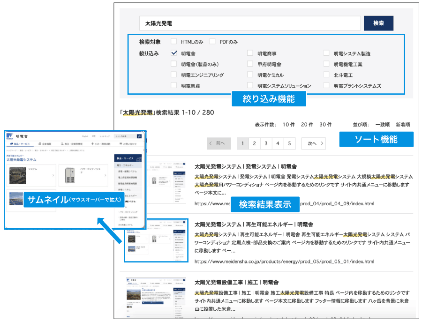Click the thumbnail of the 発電システム result

166,183
